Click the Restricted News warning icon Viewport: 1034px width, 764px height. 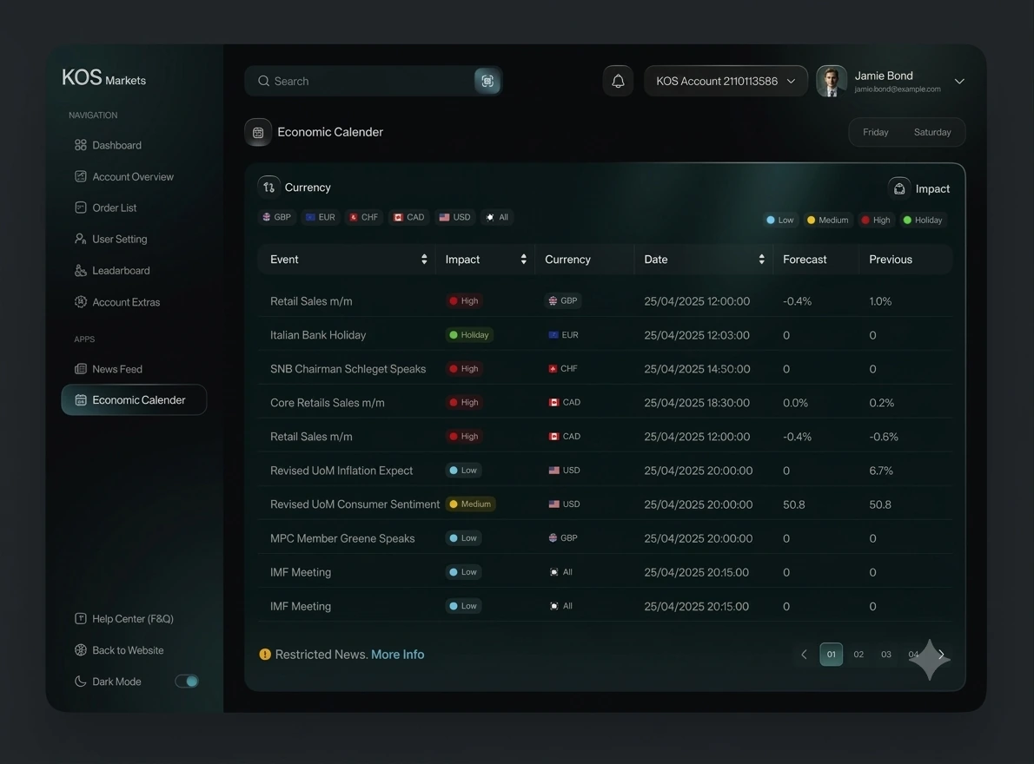click(265, 655)
